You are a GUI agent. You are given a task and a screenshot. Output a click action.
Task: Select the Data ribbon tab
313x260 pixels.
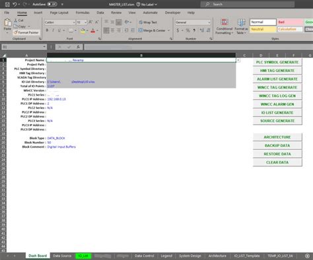tap(100, 13)
